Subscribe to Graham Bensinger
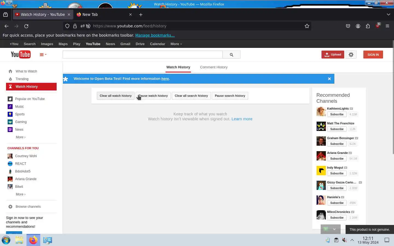 (337, 144)
